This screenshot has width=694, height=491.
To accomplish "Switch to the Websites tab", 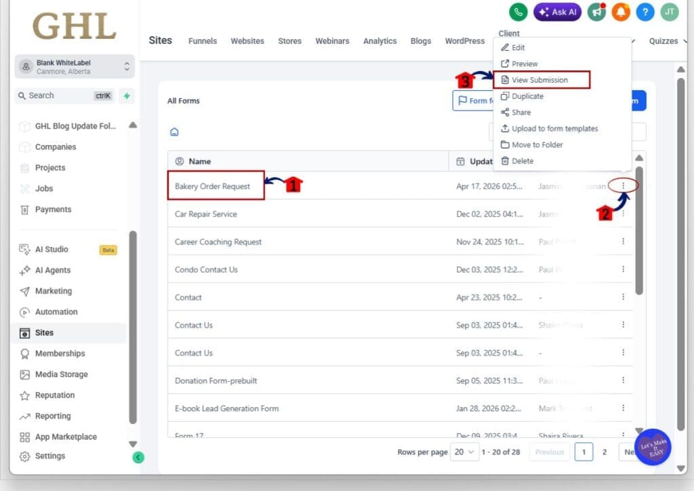I will (247, 41).
